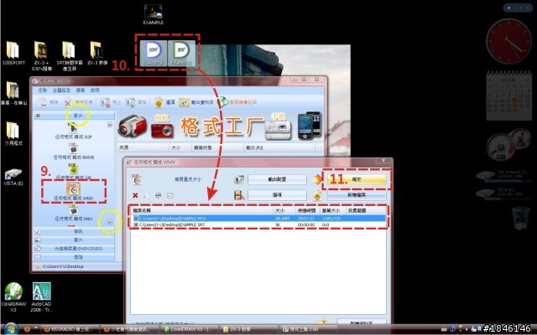537x335 pixels.
Task: Open the skin settings menu (second menu)
Action: pos(61,90)
